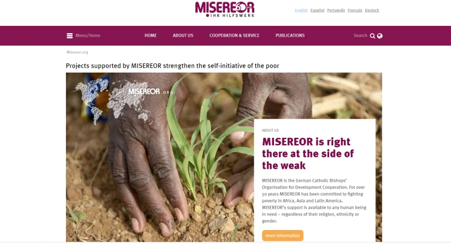Image resolution: width=451 pixels, height=243 pixels.
Task: Switch language to English
Action: pyautogui.click(x=301, y=10)
